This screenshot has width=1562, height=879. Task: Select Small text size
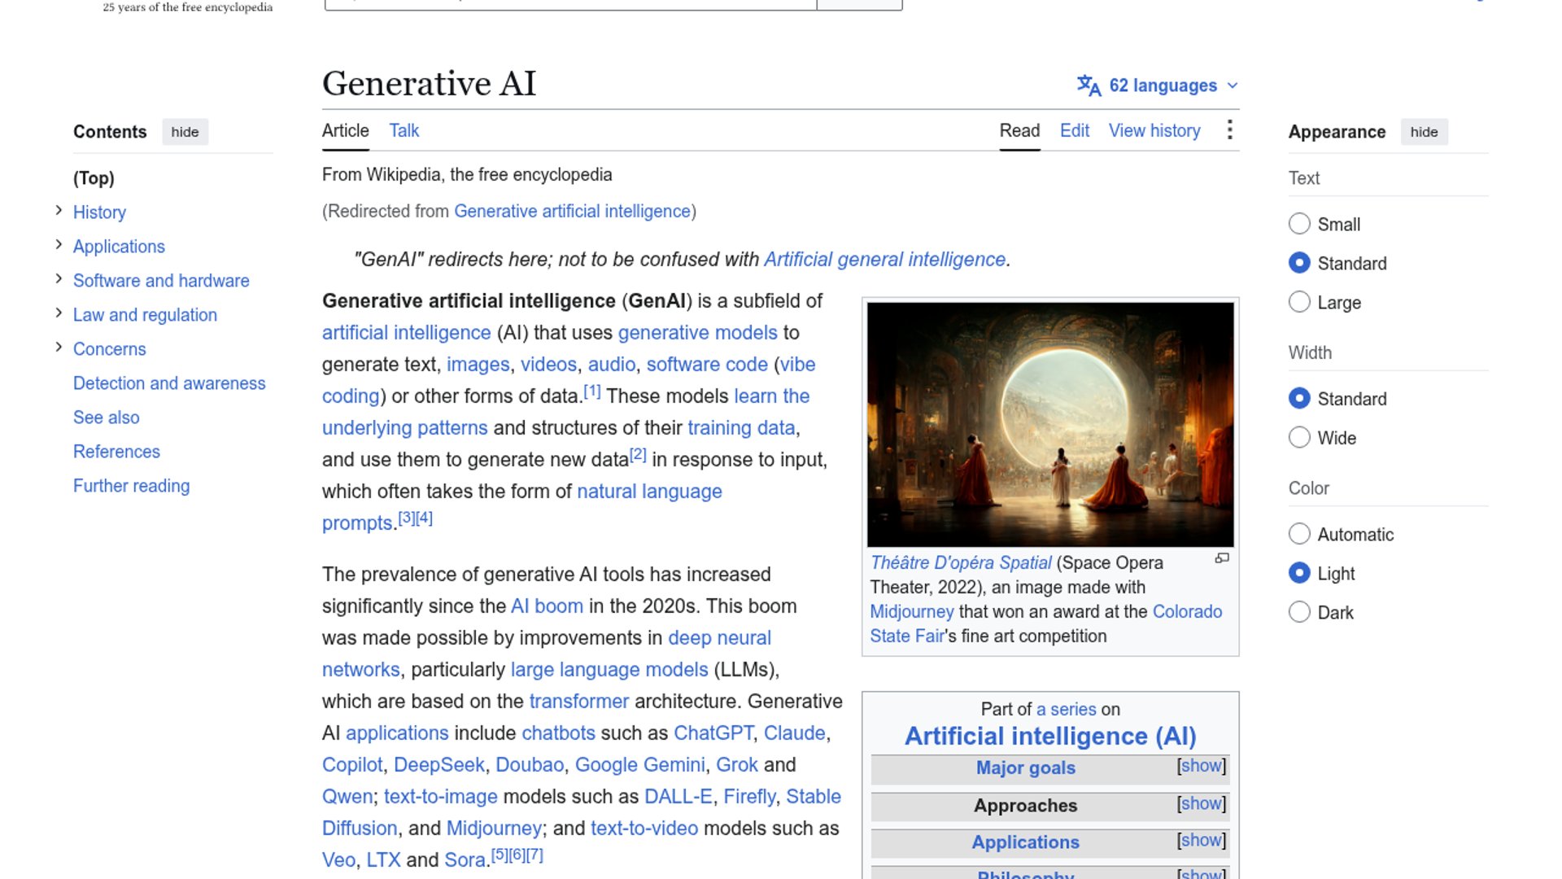[1299, 224]
